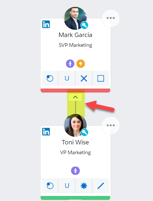
Task: Select the U attribute on Toni Wise's card
Action: (67, 186)
